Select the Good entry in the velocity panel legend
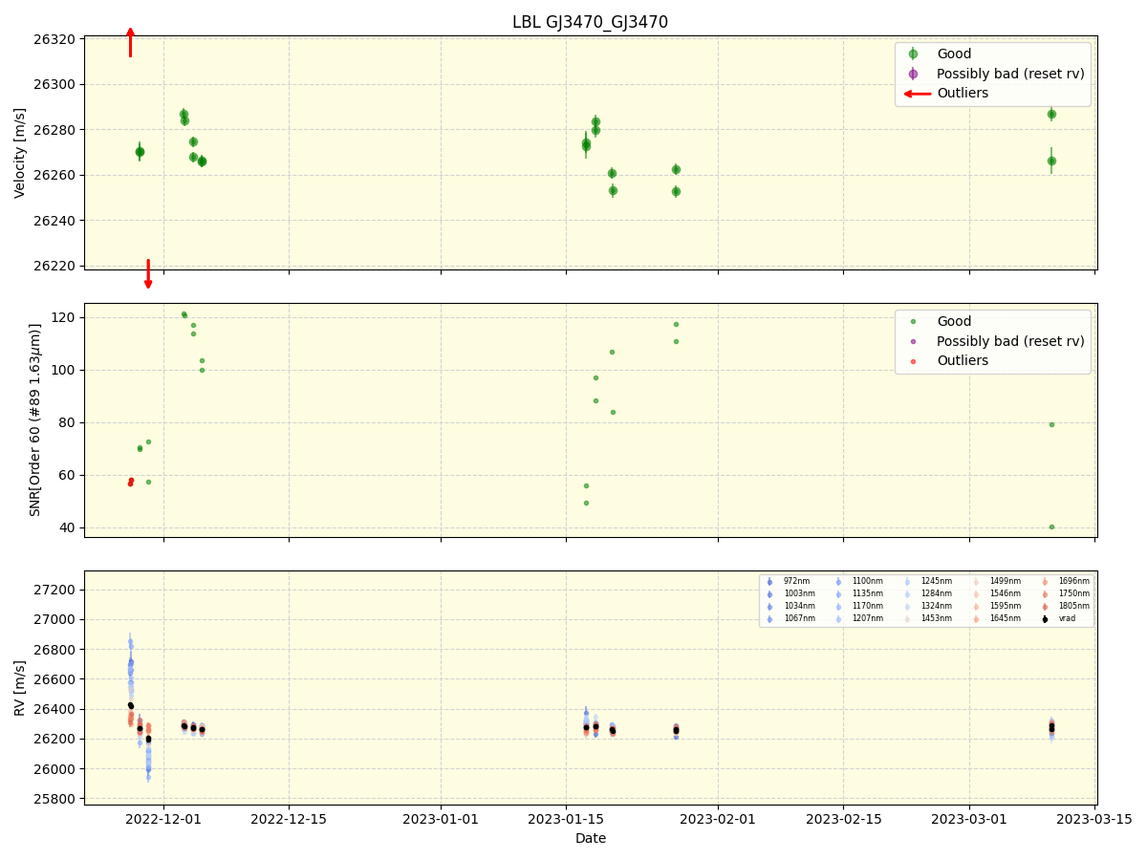Viewport: 1147px width, 860px height. pos(954,54)
